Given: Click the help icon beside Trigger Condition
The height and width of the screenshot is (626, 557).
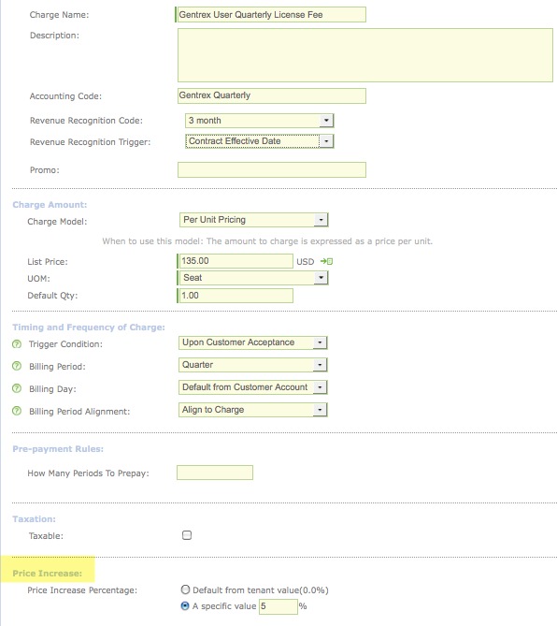Looking at the screenshot, I should [17, 343].
